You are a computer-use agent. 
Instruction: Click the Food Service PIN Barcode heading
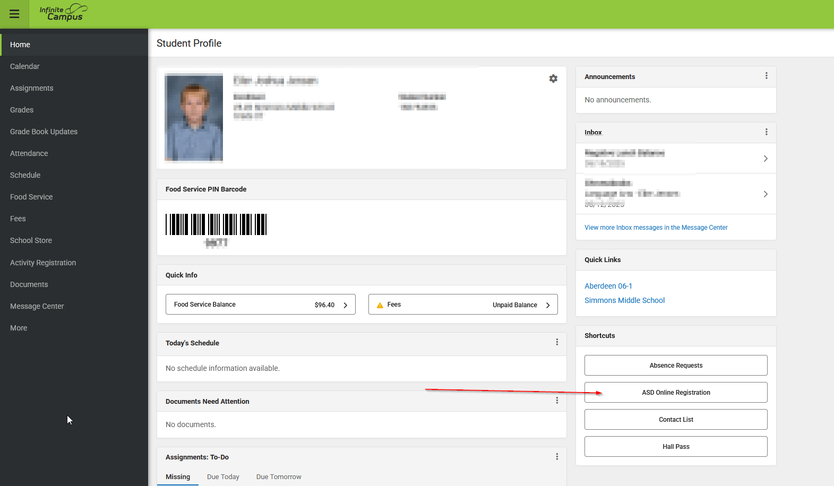pos(206,189)
